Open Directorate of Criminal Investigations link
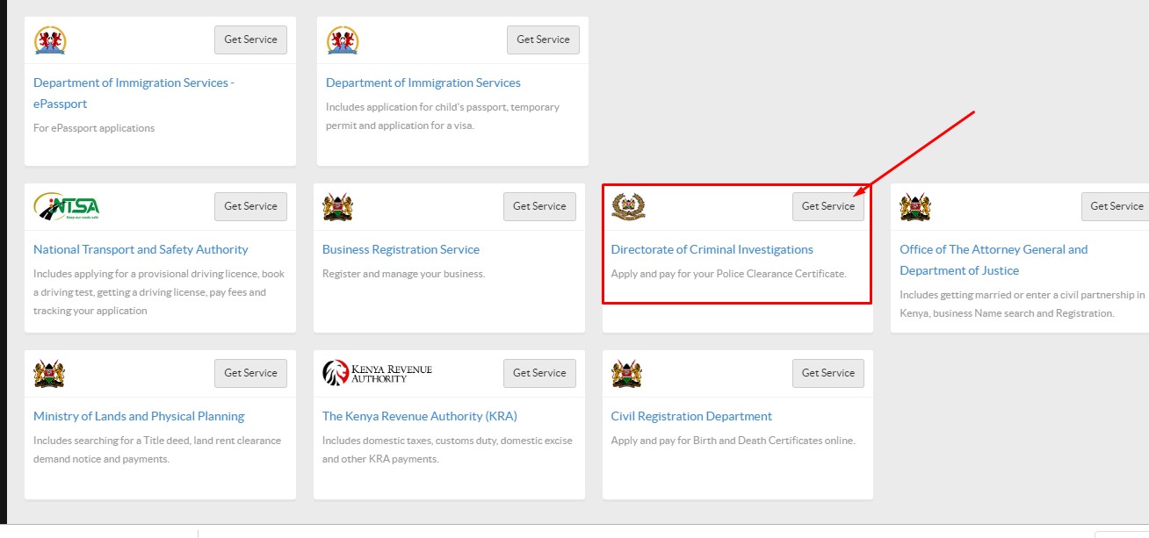Viewport: 1149px width, 538px height. click(x=712, y=249)
